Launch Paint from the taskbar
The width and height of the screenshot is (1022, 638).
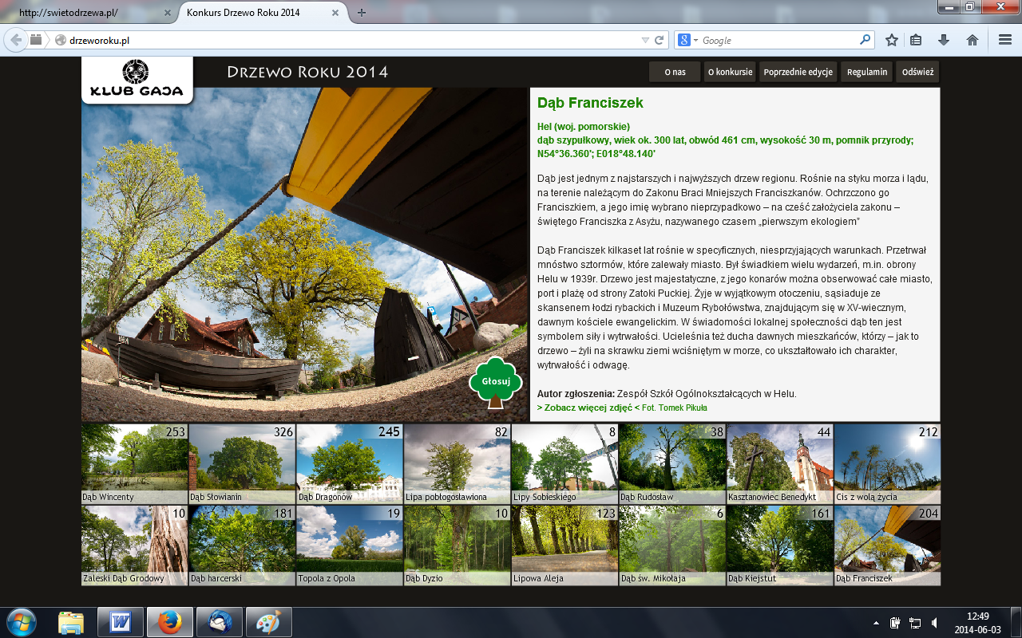(x=268, y=621)
